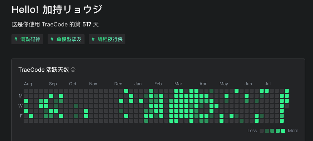Select the bright Friday cell in the second column
The height and width of the screenshot is (141, 313).
click(31, 116)
